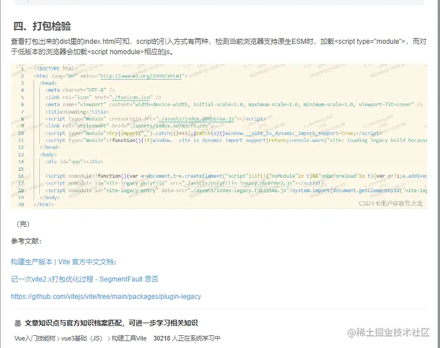Click ./assets/index.8805b7aa.js path in code image

pyautogui.click(x=196, y=119)
